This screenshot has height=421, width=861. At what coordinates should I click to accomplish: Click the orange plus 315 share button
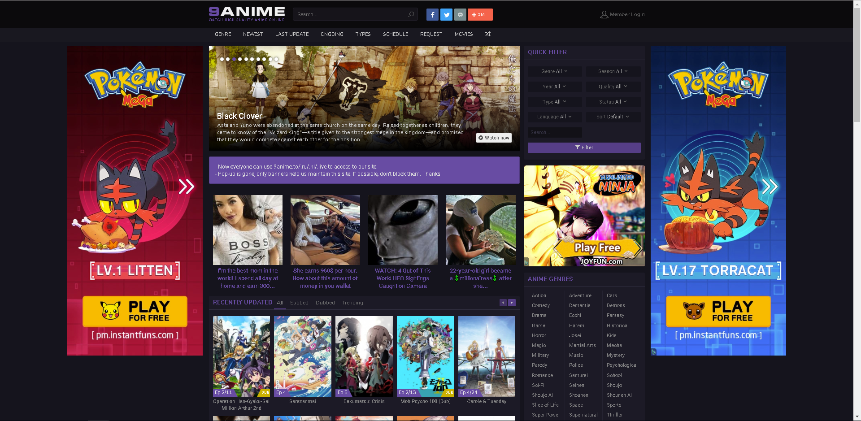pyautogui.click(x=480, y=15)
